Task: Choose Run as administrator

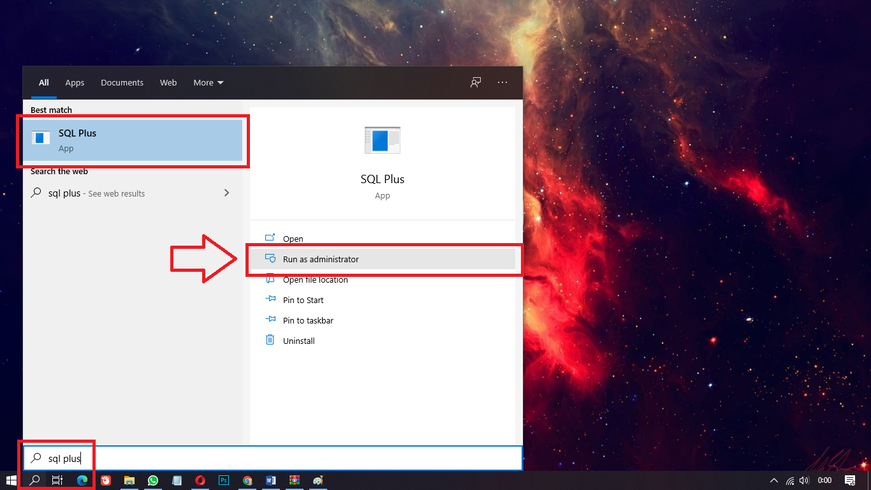Action: [x=383, y=259]
